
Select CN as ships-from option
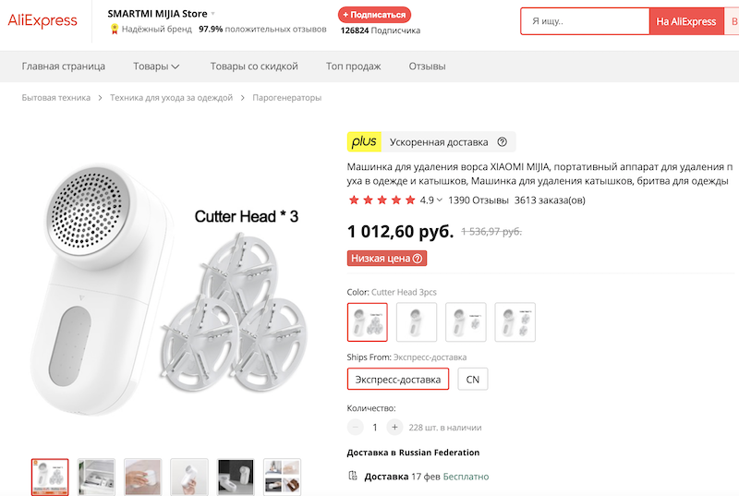[x=472, y=380]
